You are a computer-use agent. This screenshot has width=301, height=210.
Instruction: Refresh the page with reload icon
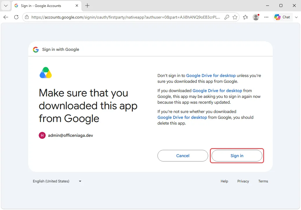click(x=16, y=17)
